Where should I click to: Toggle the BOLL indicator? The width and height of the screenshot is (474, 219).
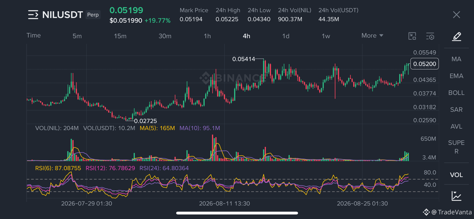click(x=456, y=93)
